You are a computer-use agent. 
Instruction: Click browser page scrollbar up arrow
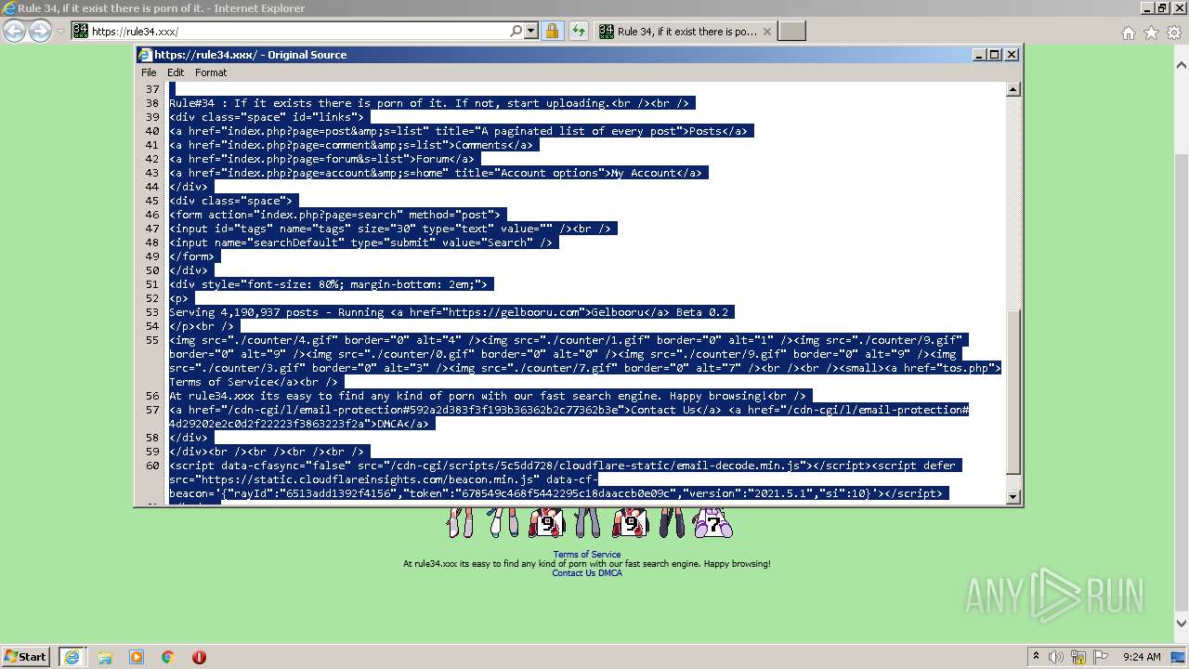pos(1181,66)
